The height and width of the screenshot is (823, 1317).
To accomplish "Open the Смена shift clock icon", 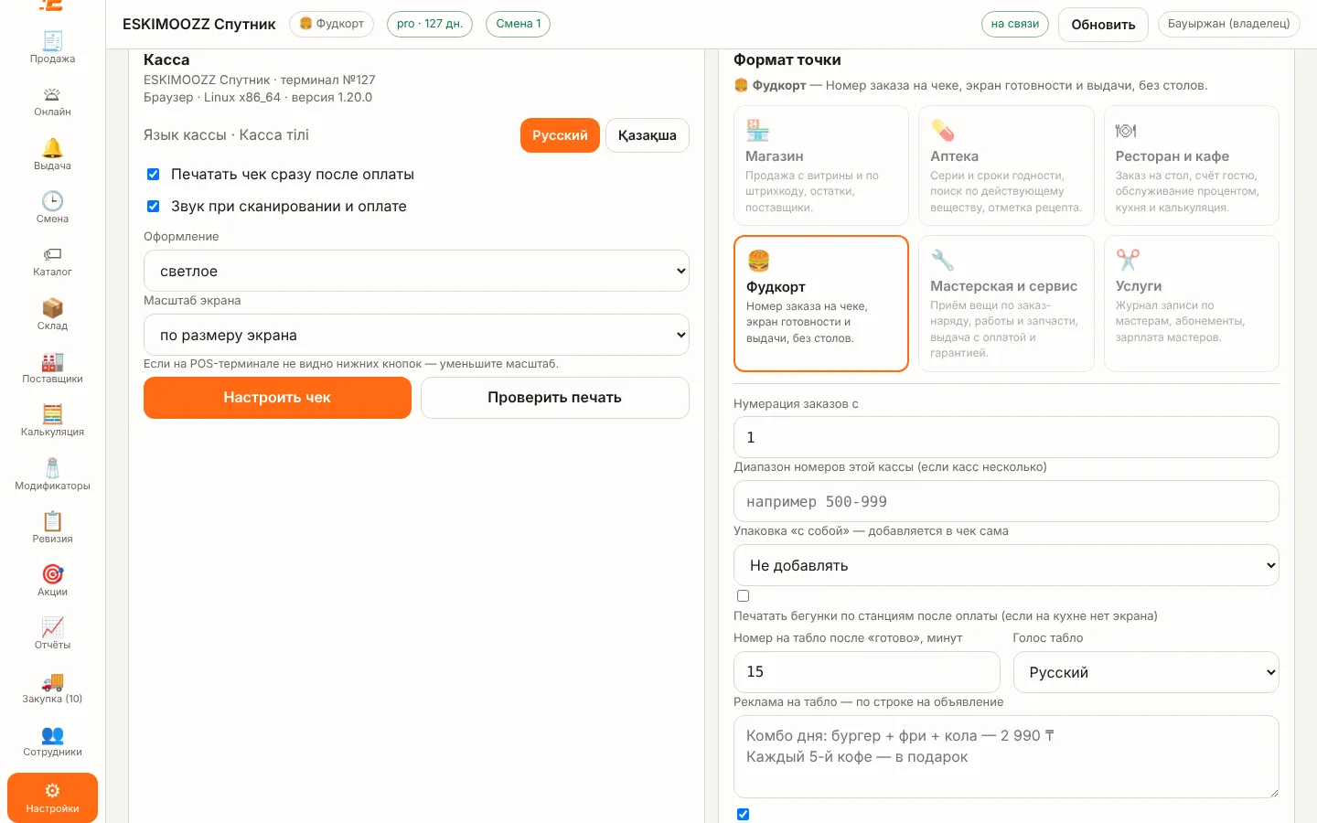I will pos(52,208).
